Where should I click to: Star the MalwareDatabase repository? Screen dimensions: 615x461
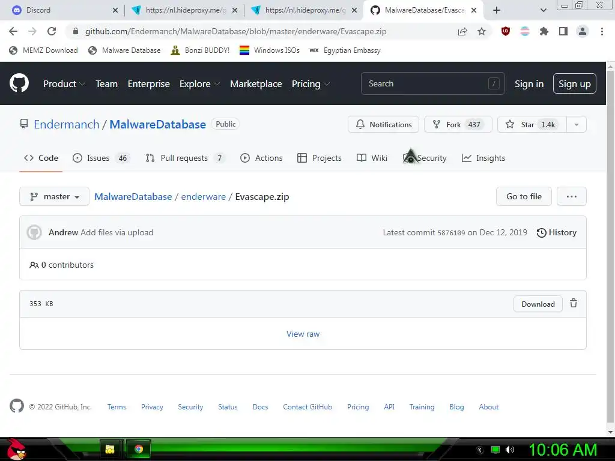click(532, 125)
